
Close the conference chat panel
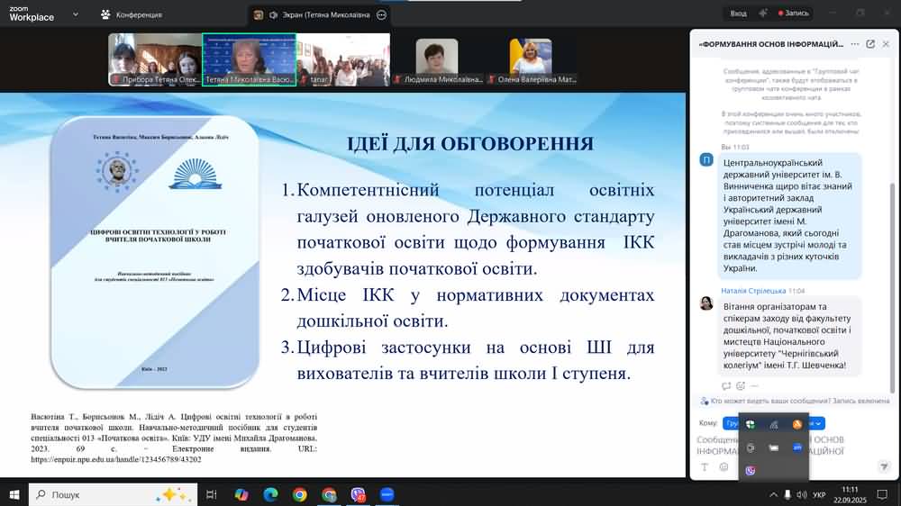[x=887, y=43]
